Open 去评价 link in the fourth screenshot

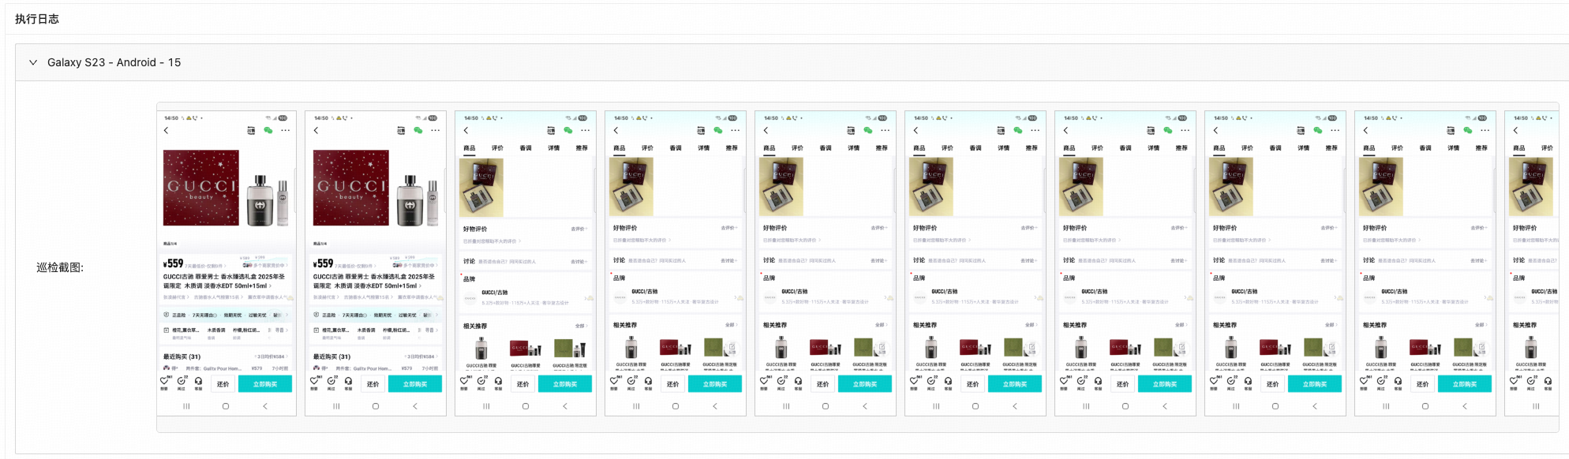click(728, 228)
